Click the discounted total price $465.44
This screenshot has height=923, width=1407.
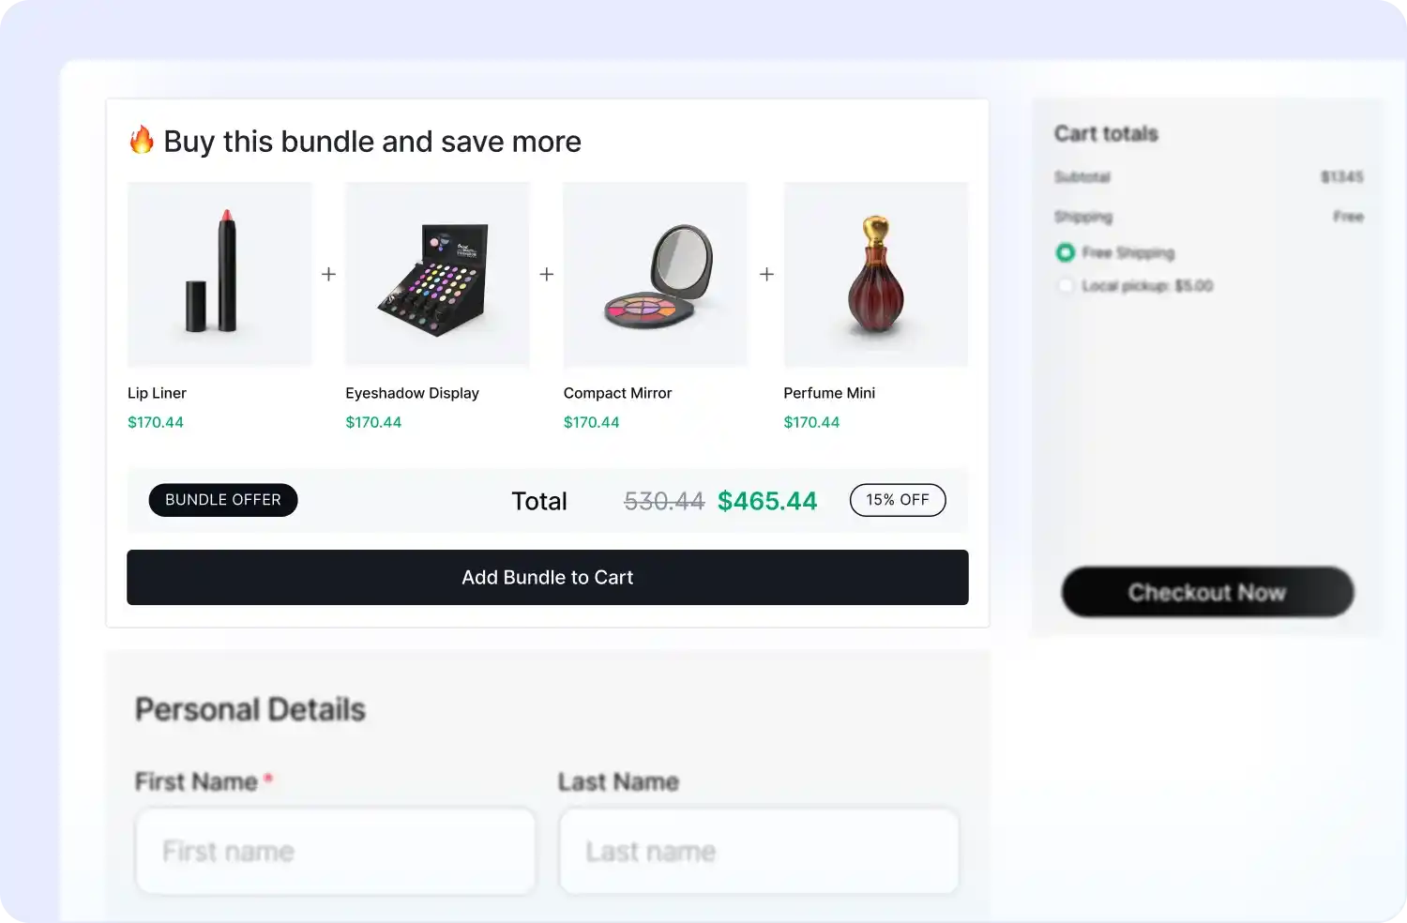pos(767,500)
